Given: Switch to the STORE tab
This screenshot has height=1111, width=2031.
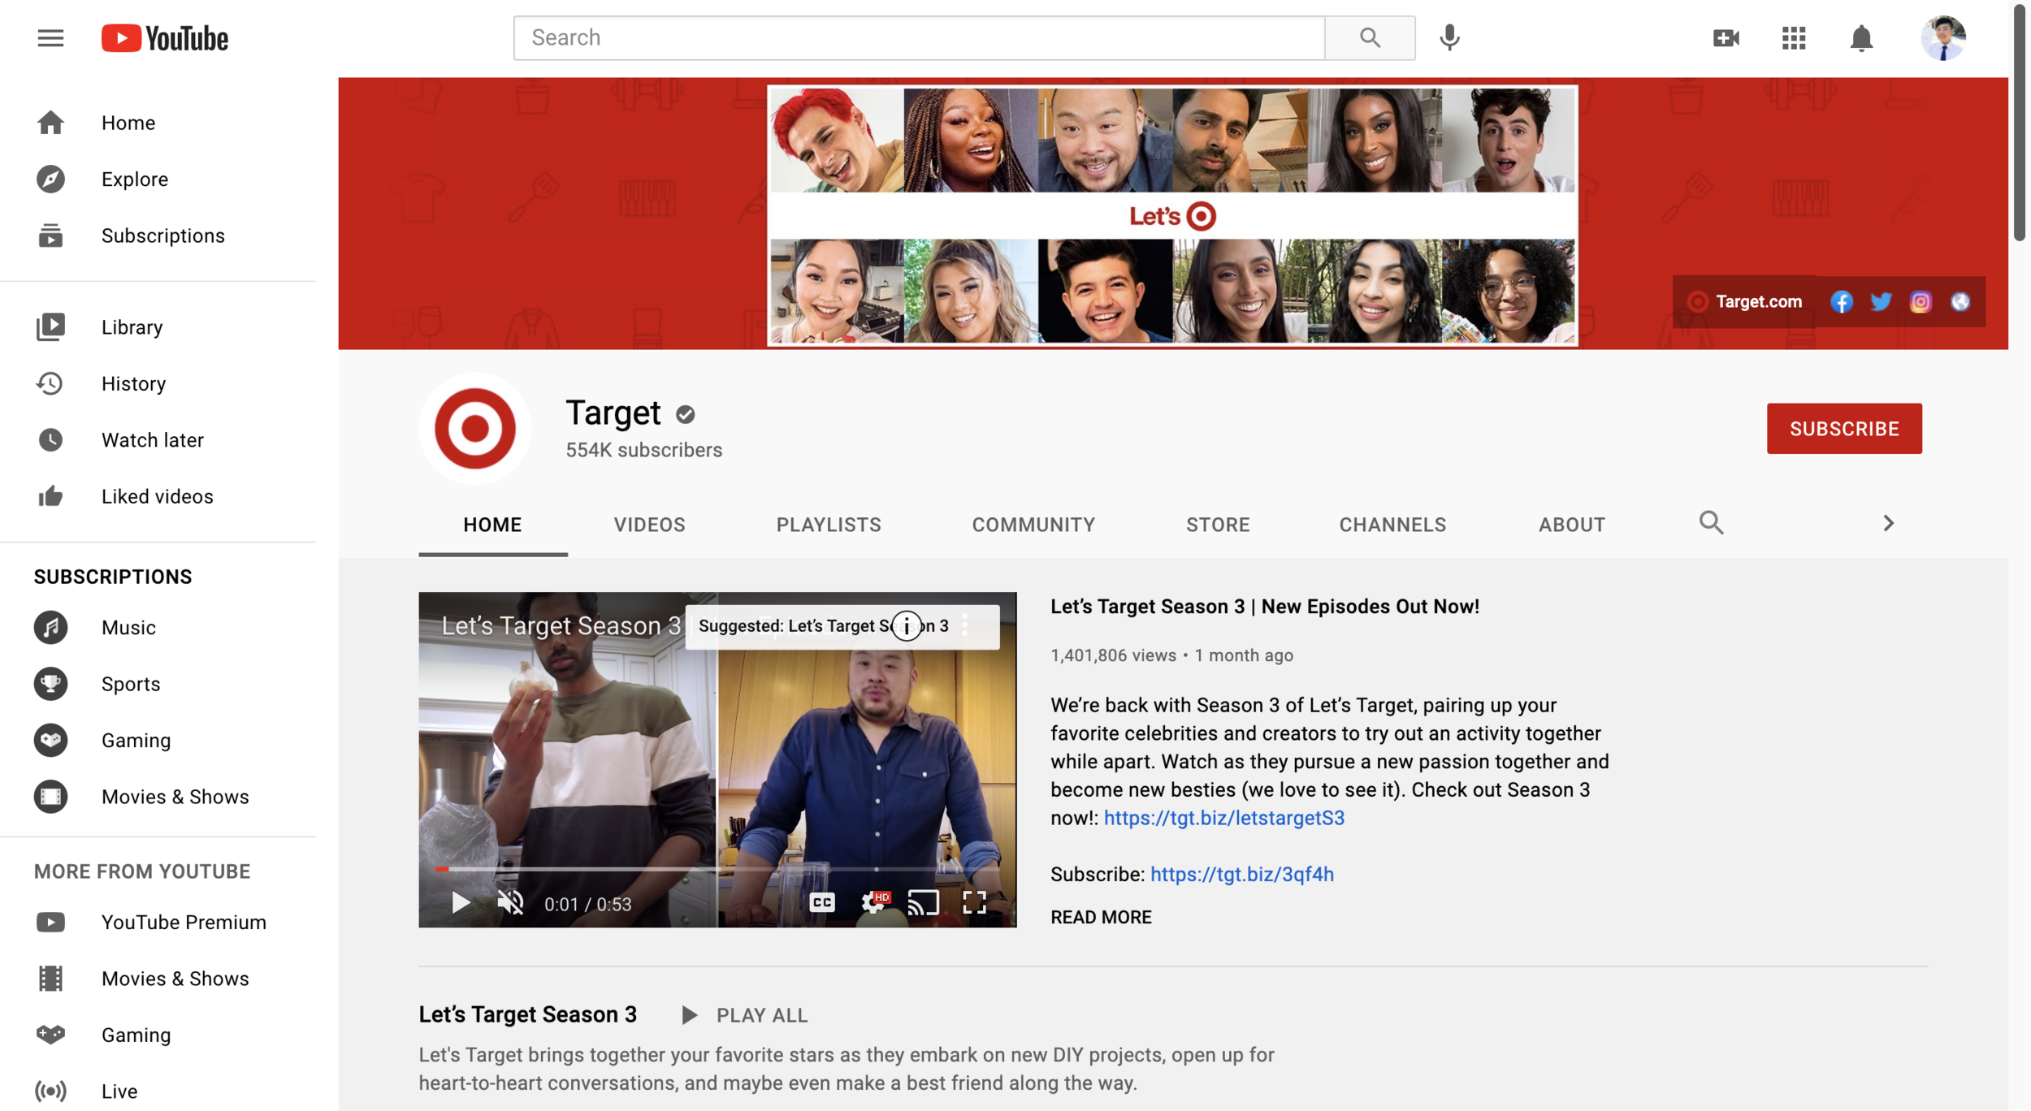Looking at the screenshot, I should [1218, 525].
